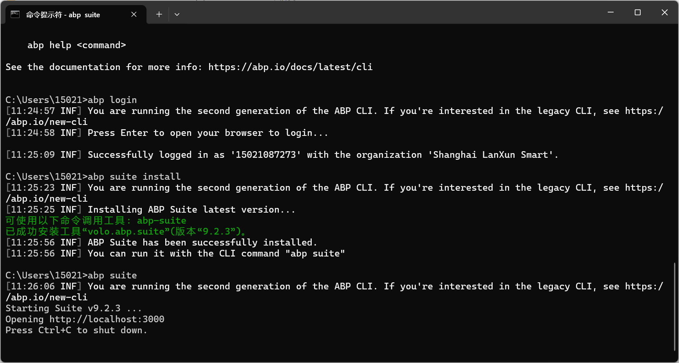
Task: Click the 'abp help <command>' text
Action: (x=76, y=45)
